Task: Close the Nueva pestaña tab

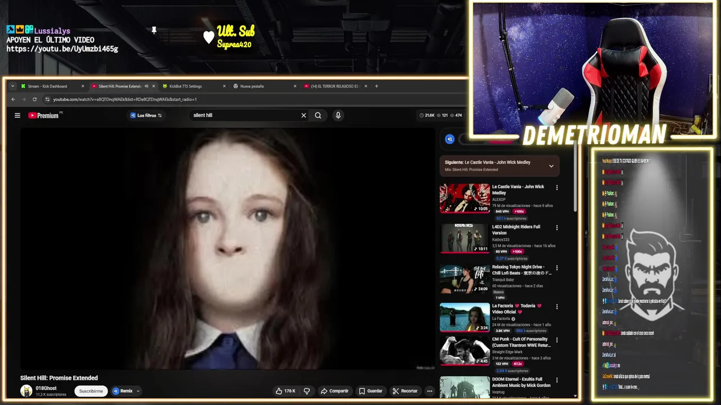Action: click(x=295, y=86)
